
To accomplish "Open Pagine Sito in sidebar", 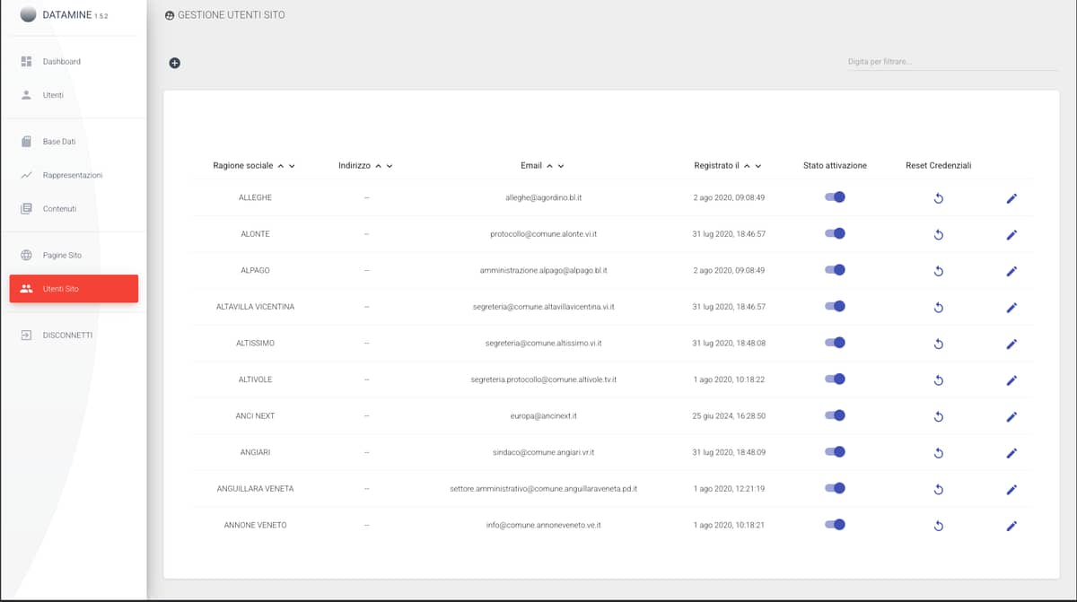I will pos(74,255).
